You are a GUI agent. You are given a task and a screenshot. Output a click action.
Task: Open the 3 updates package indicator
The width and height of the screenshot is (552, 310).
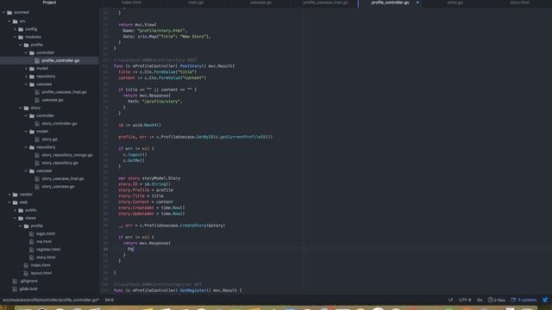(x=524, y=300)
